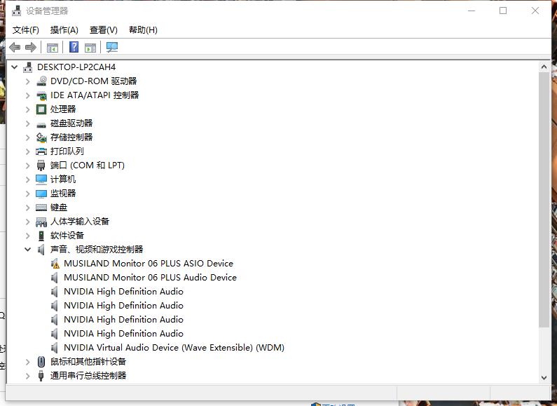Click the vertical scrollbar down arrow

[x=544, y=377]
